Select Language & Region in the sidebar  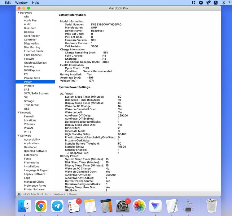click(36, 170)
